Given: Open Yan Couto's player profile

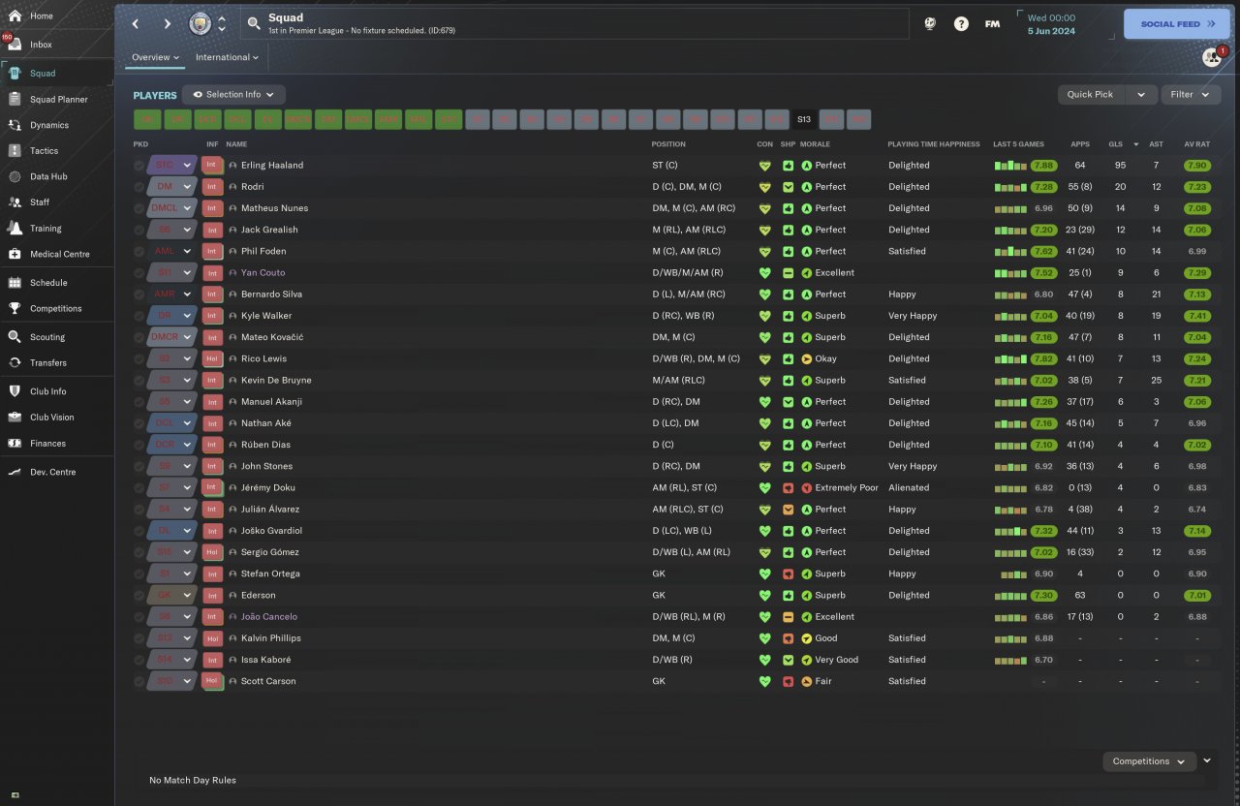Looking at the screenshot, I should [263, 273].
